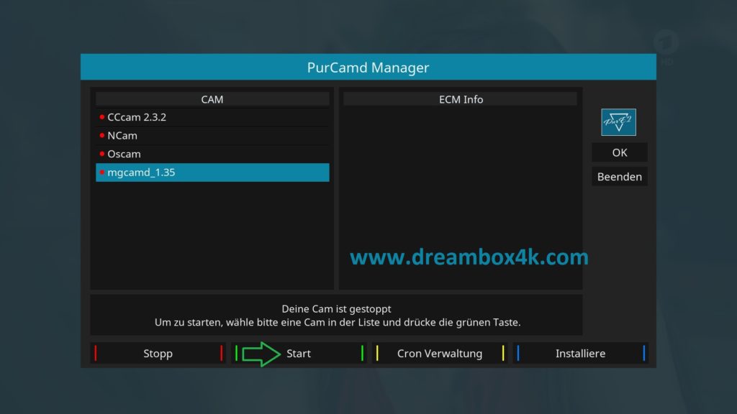This screenshot has height=414, width=737.
Task: Click the blue Installiere button
Action: tap(581, 354)
